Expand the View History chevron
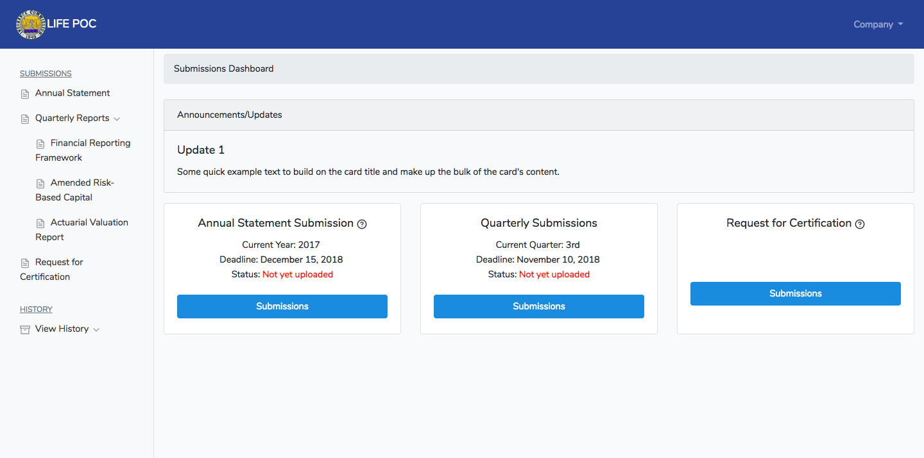Screen dimensions: 924x458 96,330
